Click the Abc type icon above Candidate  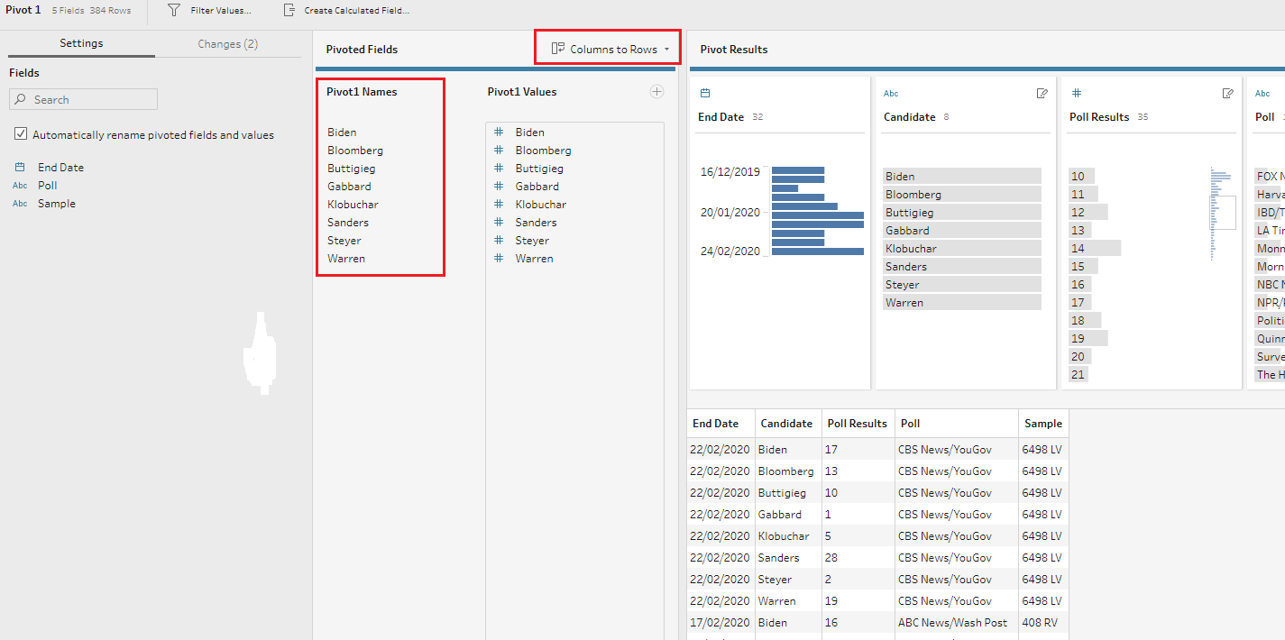[890, 93]
